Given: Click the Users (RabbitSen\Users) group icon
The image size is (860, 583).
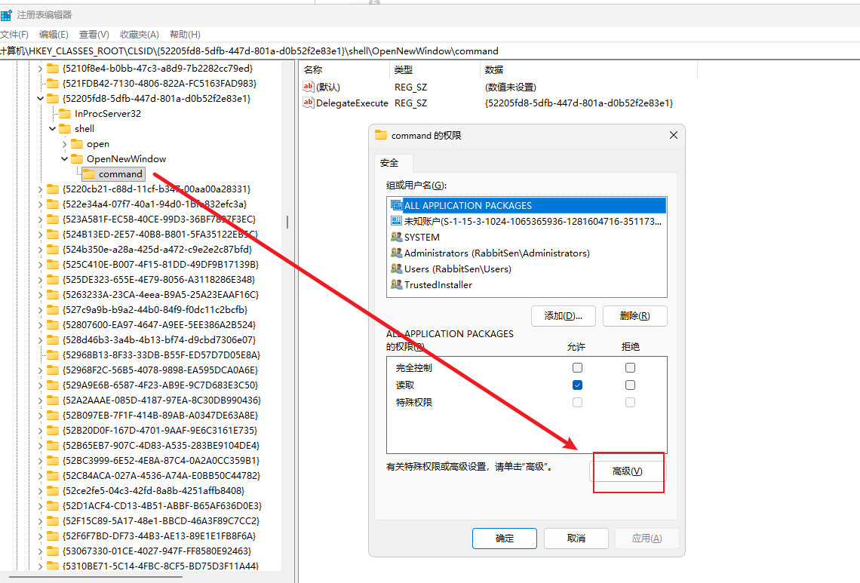Looking at the screenshot, I should pos(396,268).
